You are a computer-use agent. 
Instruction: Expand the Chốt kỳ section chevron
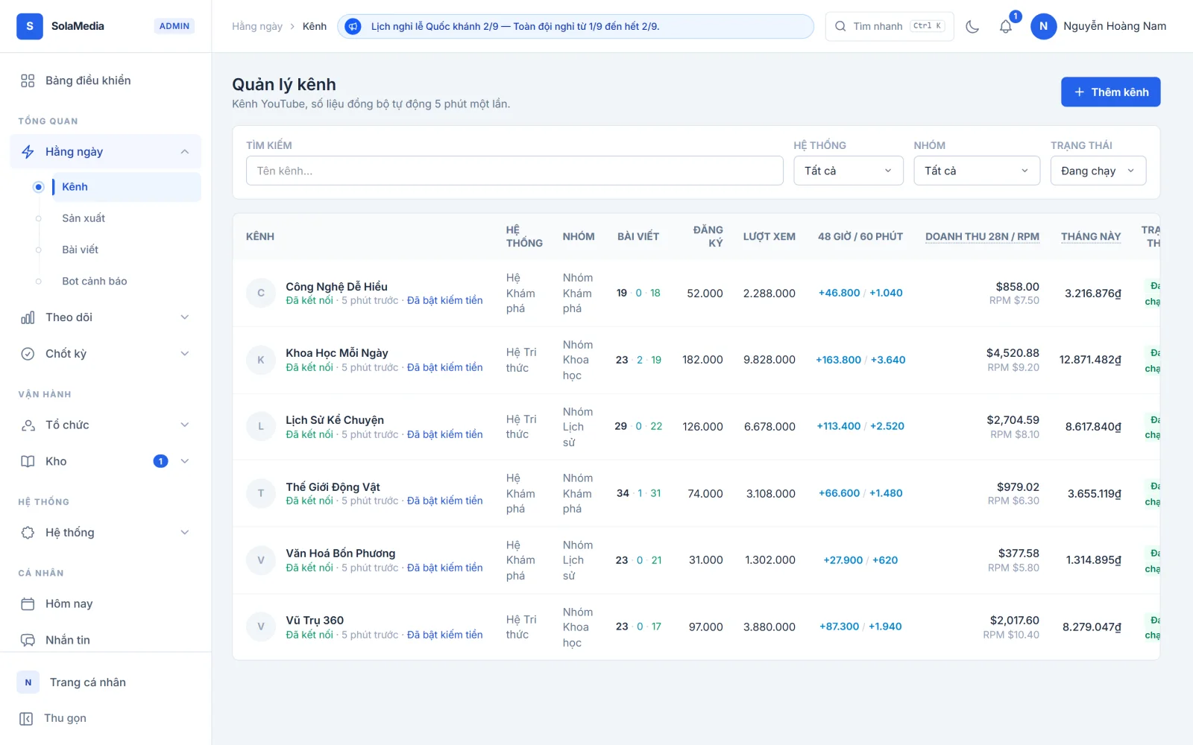pos(185,354)
